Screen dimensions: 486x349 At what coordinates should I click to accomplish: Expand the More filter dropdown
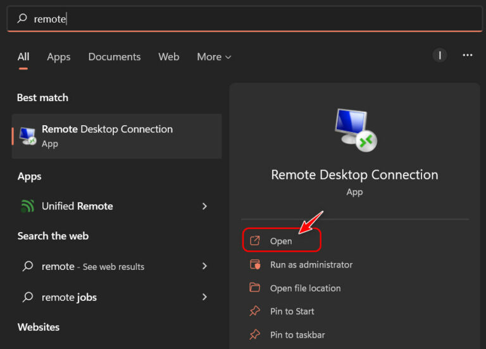tap(214, 57)
